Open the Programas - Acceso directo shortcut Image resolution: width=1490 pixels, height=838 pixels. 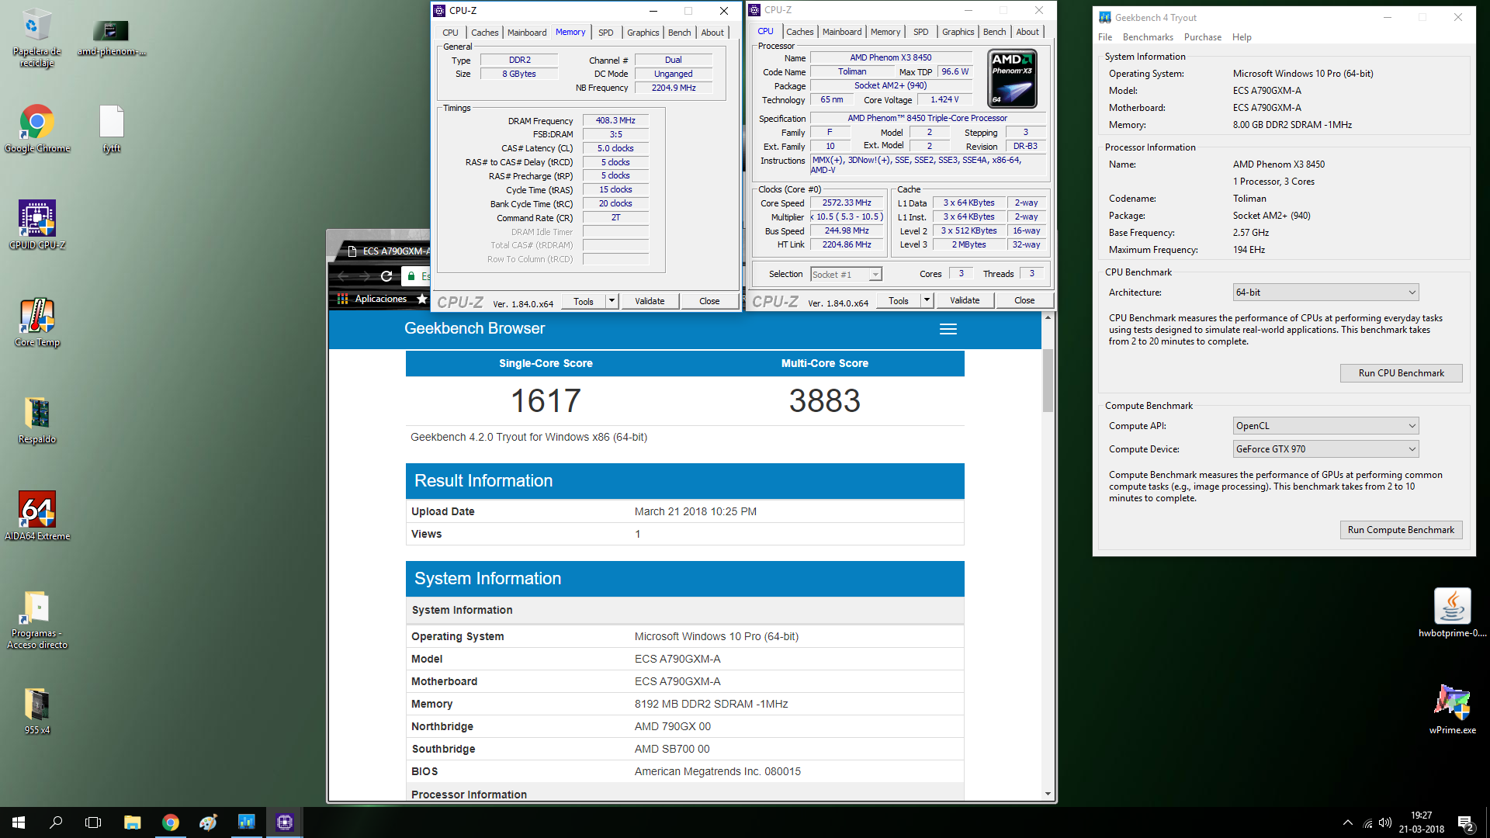click(x=36, y=619)
